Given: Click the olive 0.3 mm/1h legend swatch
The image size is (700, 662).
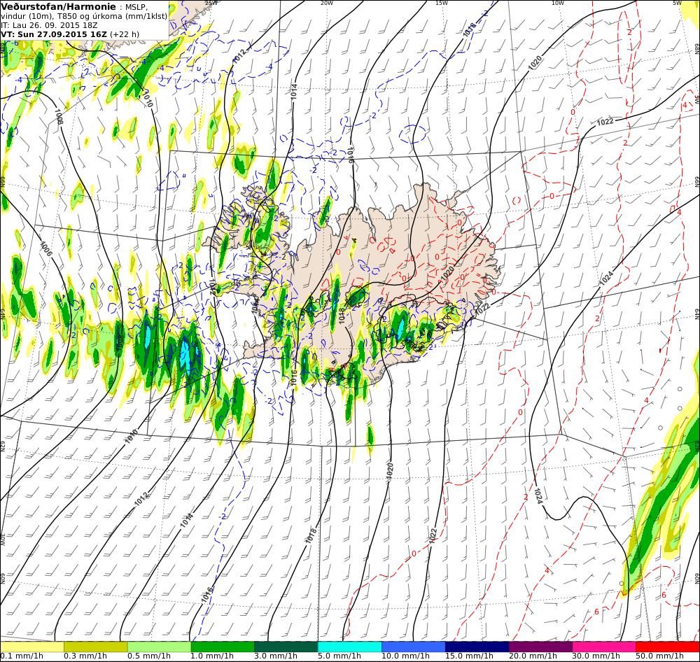Looking at the screenshot, I should [x=95, y=647].
